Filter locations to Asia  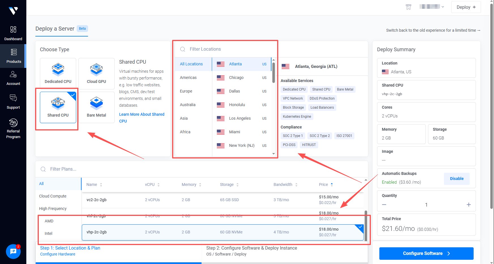pos(193,118)
